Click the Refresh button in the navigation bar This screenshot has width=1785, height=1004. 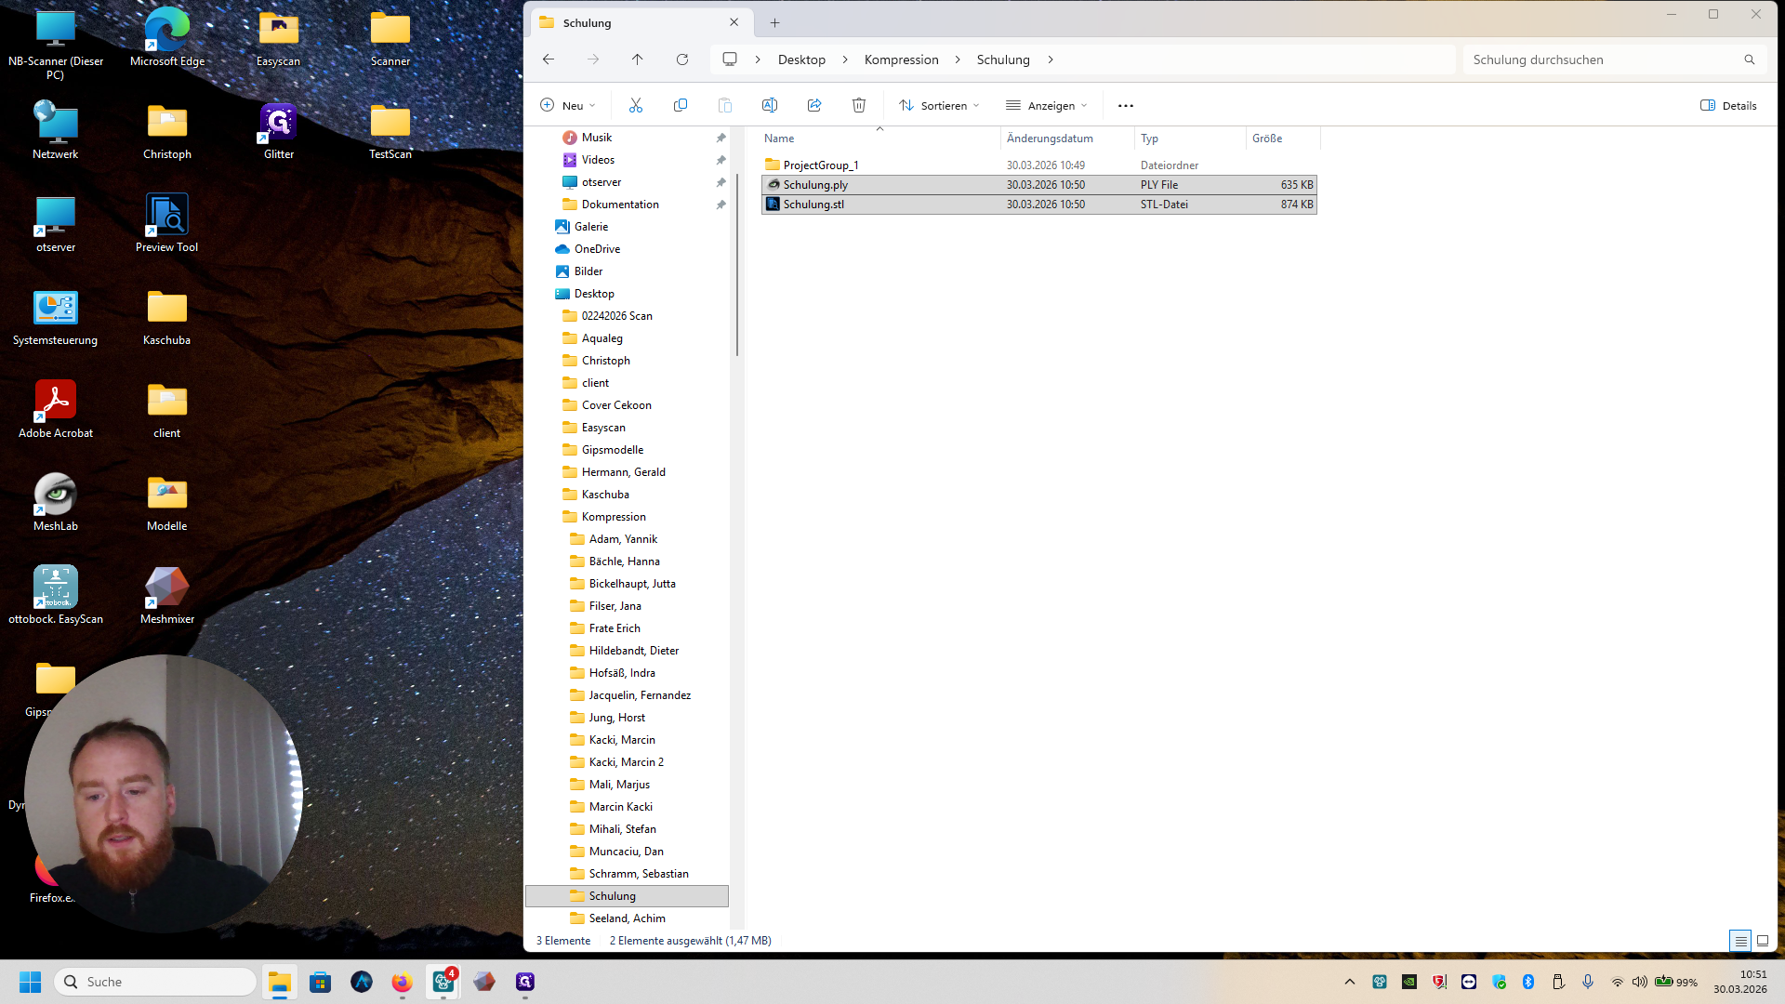[x=682, y=59]
